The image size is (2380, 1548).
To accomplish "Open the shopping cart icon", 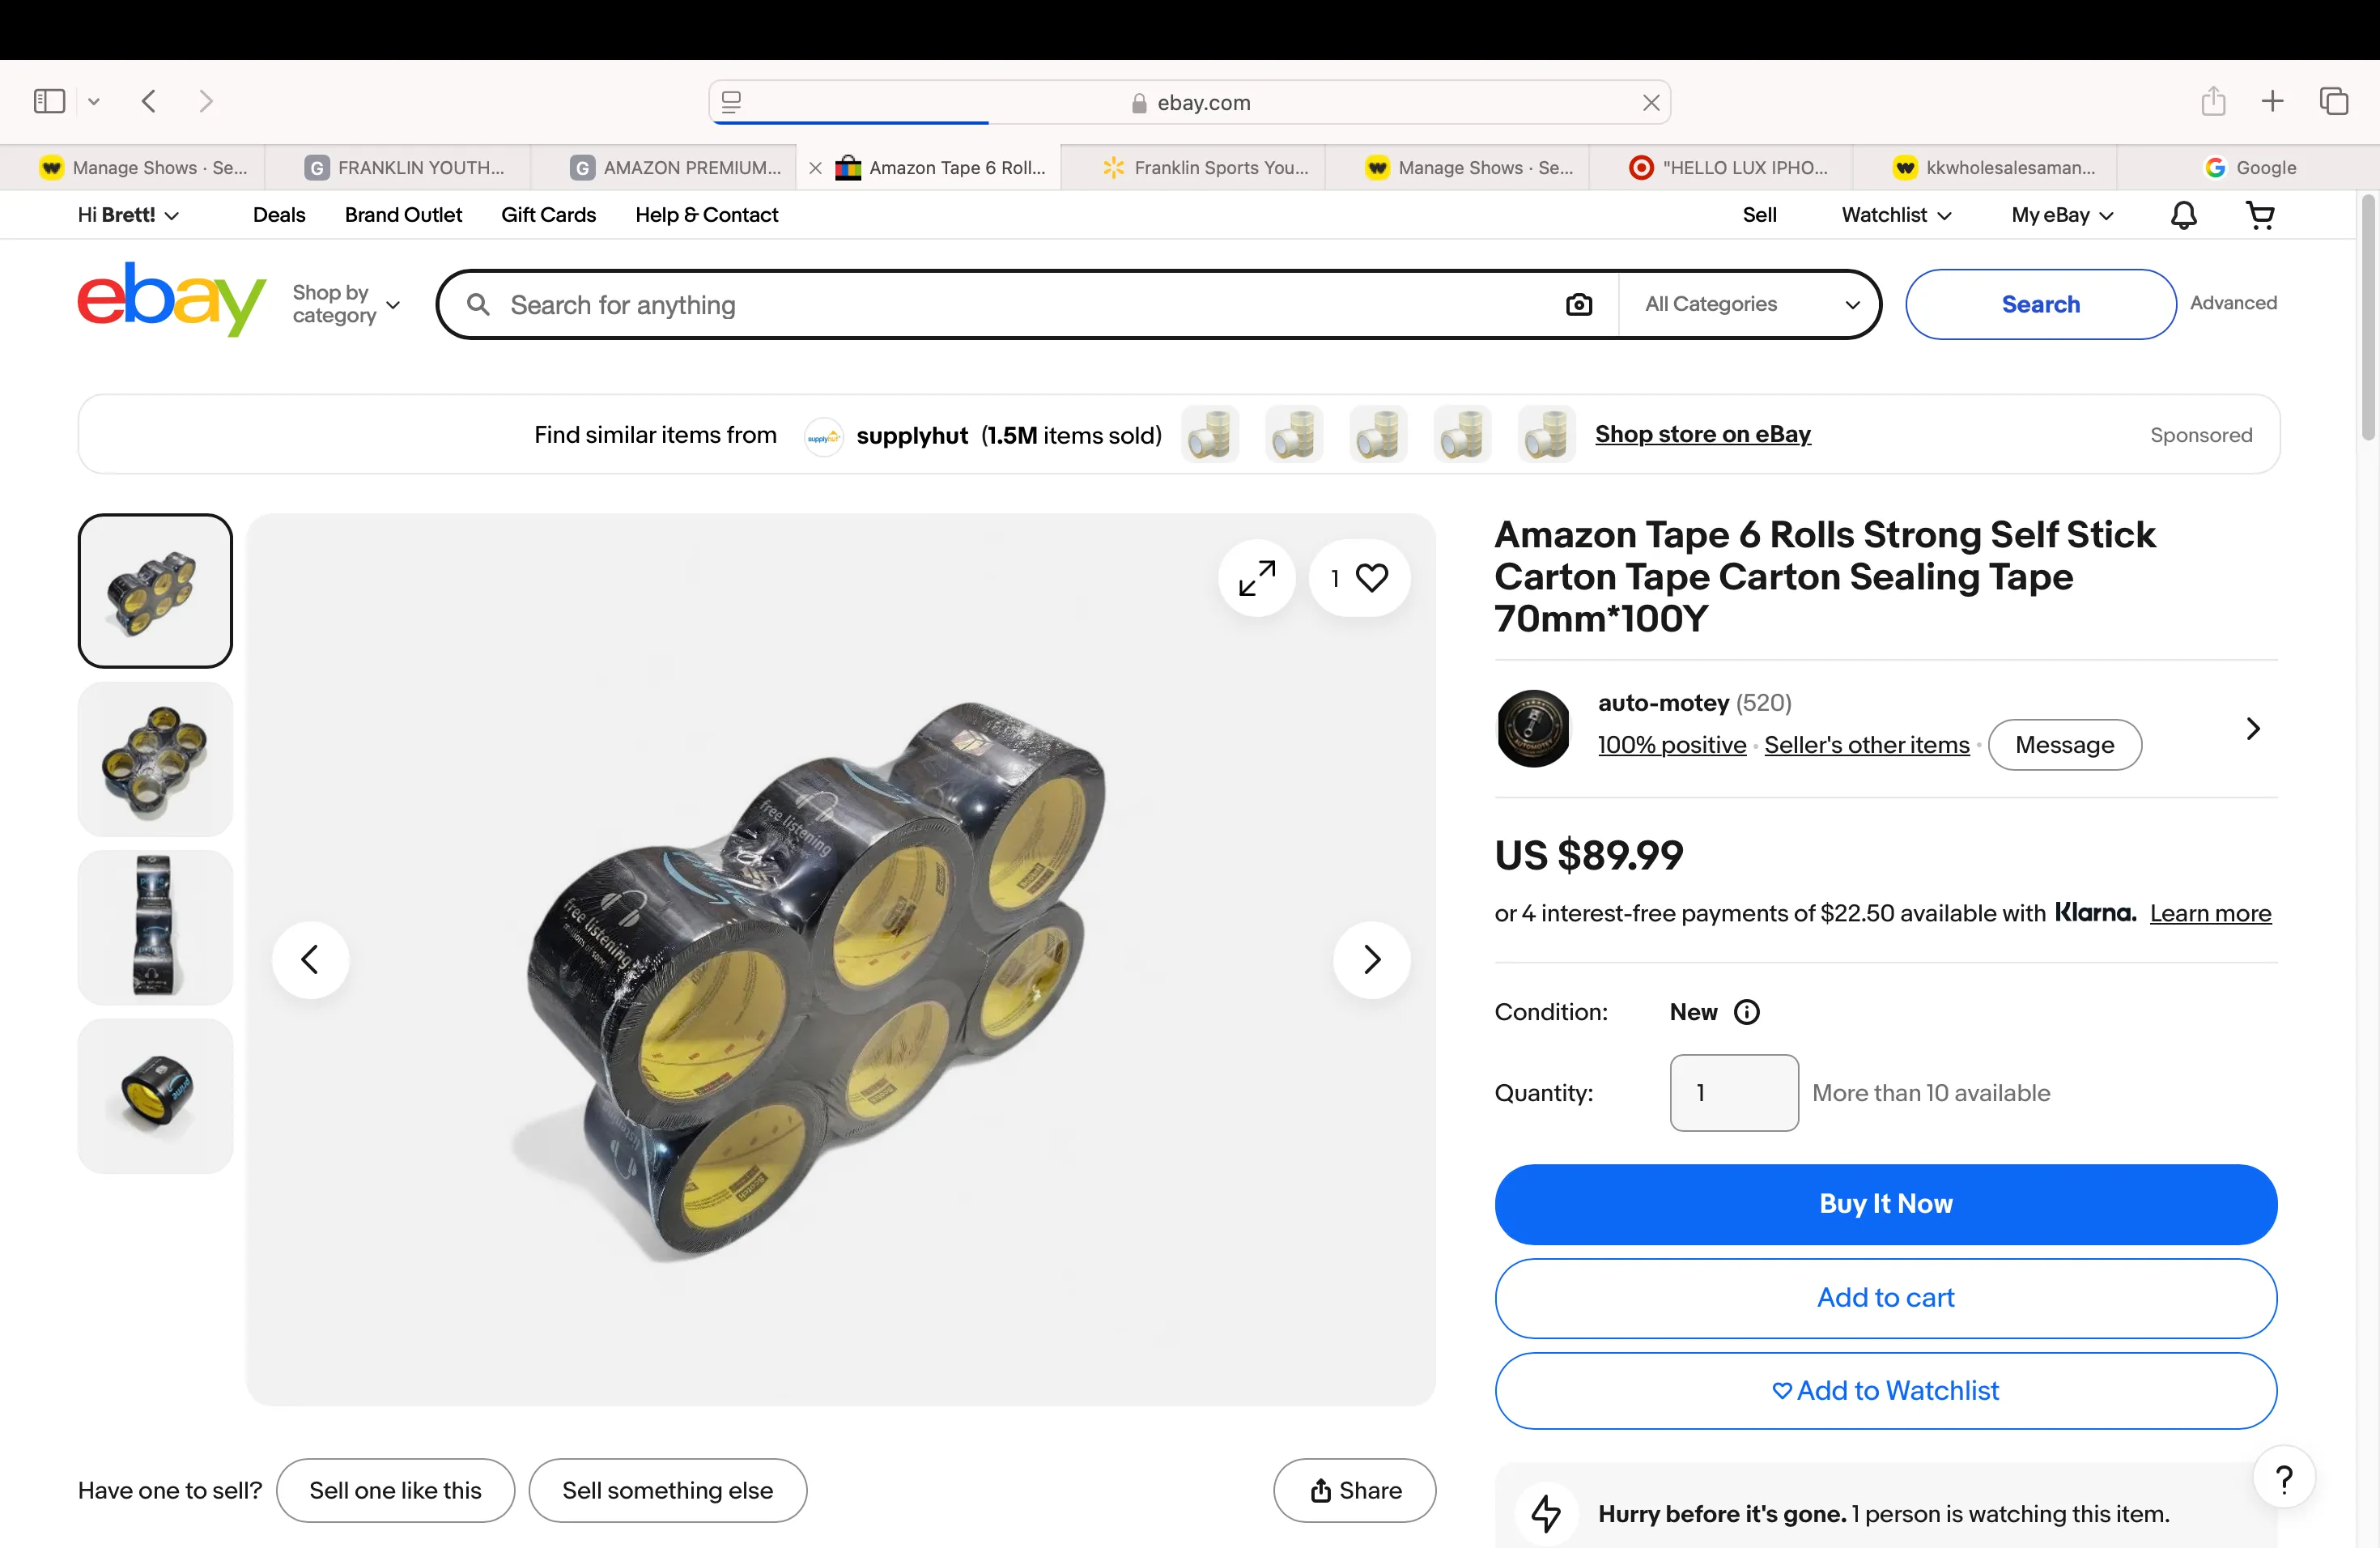I will point(2260,215).
